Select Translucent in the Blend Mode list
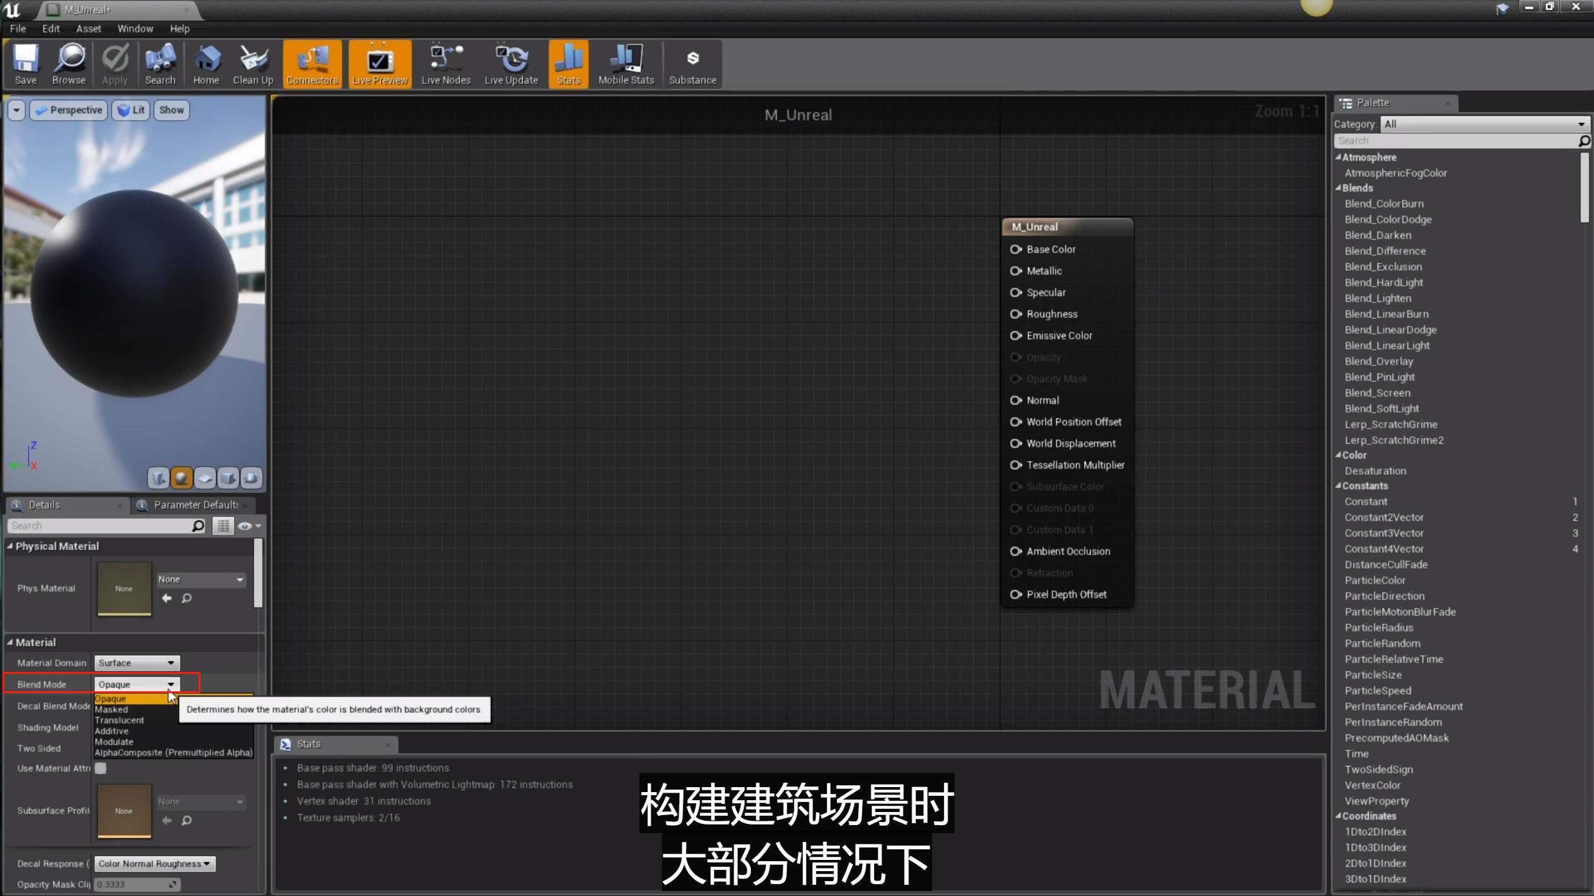1594x896 pixels. [120, 720]
